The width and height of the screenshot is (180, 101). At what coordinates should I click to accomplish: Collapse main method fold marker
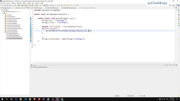point(33,18)
